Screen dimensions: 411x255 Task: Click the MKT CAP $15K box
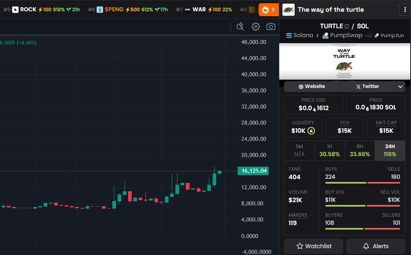(x=386, y=127)
